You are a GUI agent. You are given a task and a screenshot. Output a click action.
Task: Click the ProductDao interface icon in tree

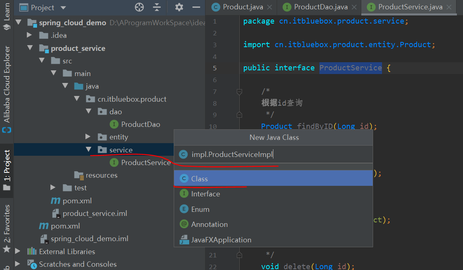(114, 124)
